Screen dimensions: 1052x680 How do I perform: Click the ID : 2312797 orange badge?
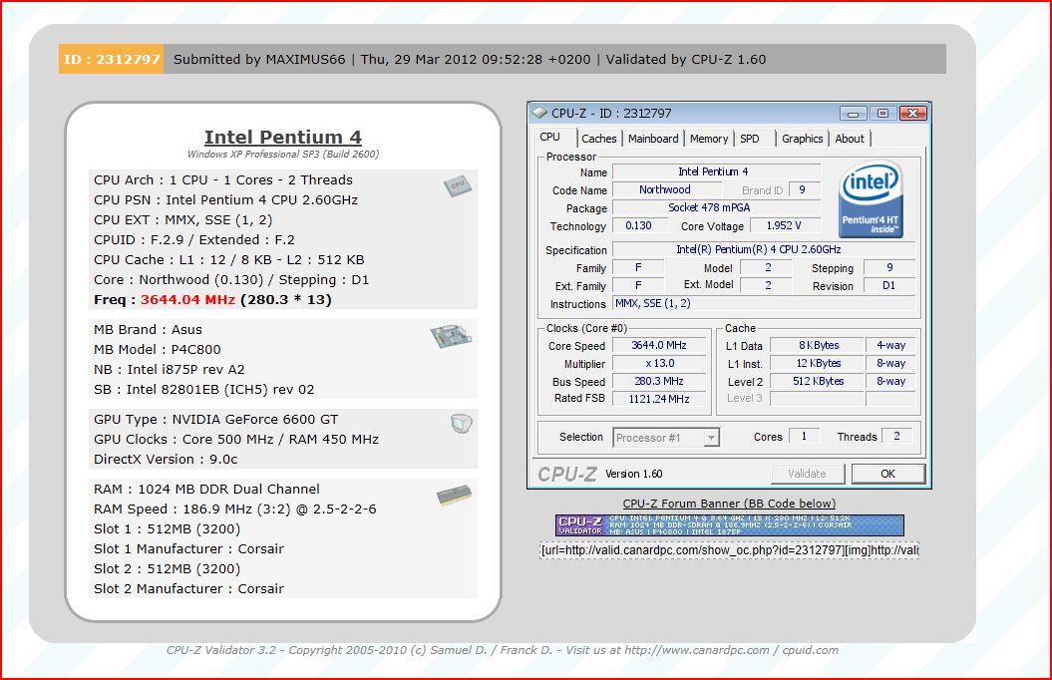[x=112, y=59]
